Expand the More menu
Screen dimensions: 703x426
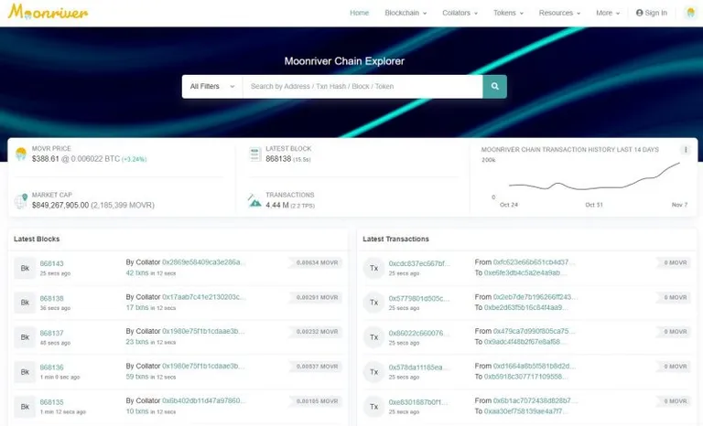608,13
